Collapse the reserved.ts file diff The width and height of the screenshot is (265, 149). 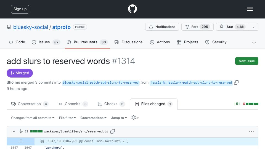(x=14, y=131)
